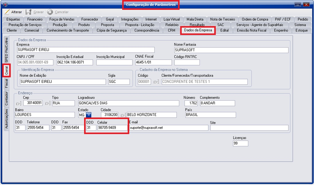This screenshot has width=314, height=185.
Task: Switch to the Loja Virtual tab
Action: (172, 19)
